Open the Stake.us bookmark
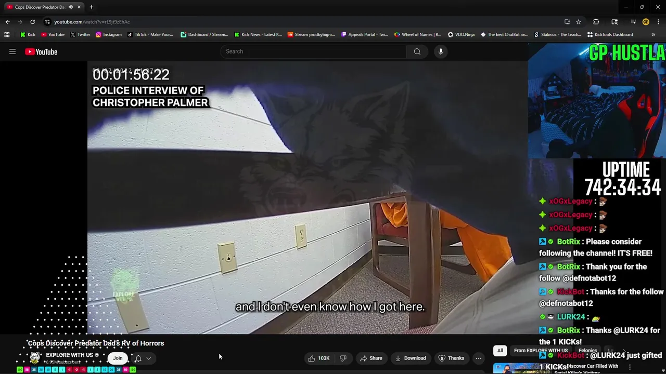Viewport: 666px width, 374px height. (x=558, y=34)
